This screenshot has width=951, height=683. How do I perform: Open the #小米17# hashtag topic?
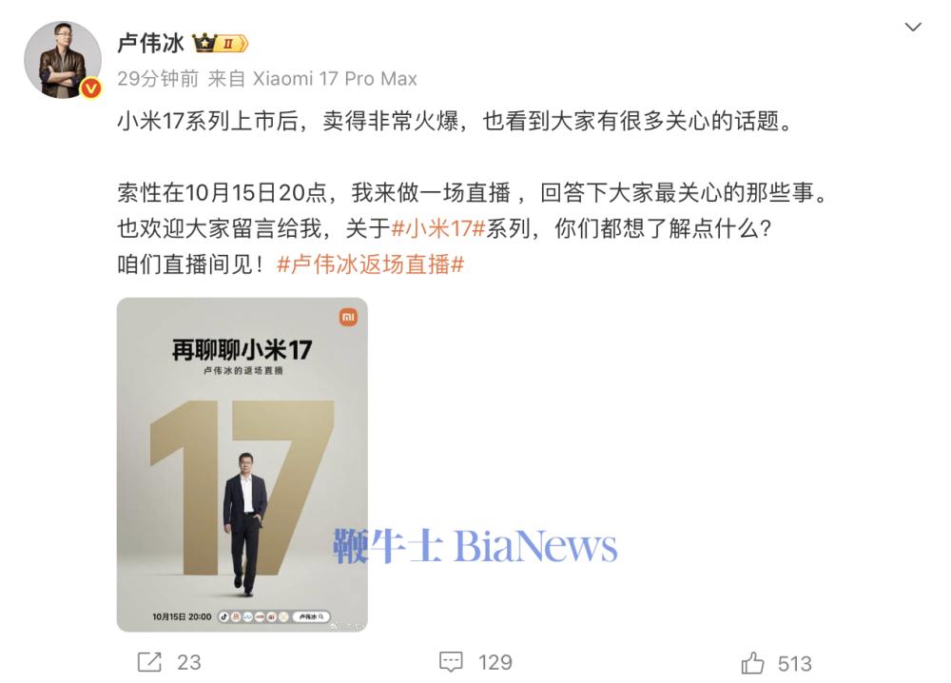point(438,229)
